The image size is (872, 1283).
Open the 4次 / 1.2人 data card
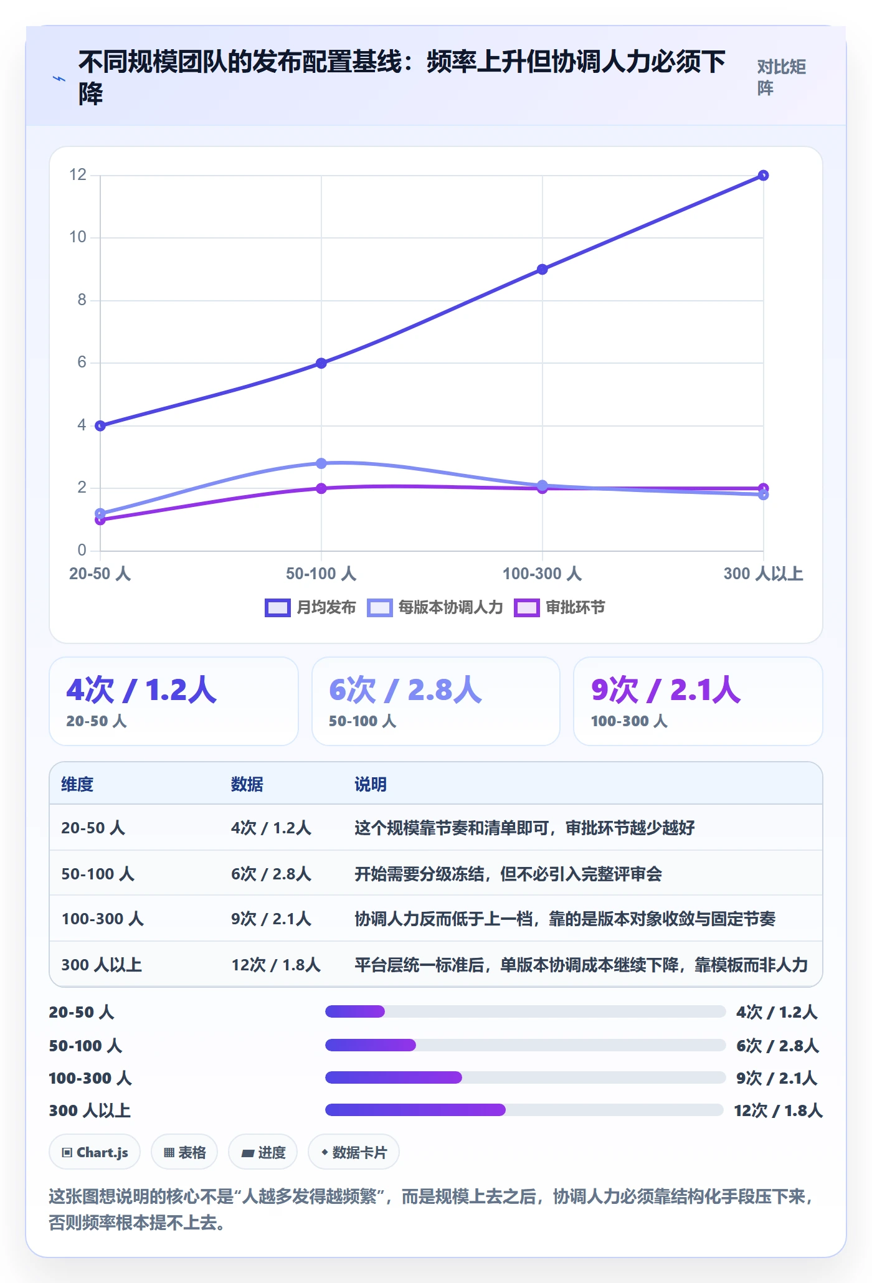(174, 701)
